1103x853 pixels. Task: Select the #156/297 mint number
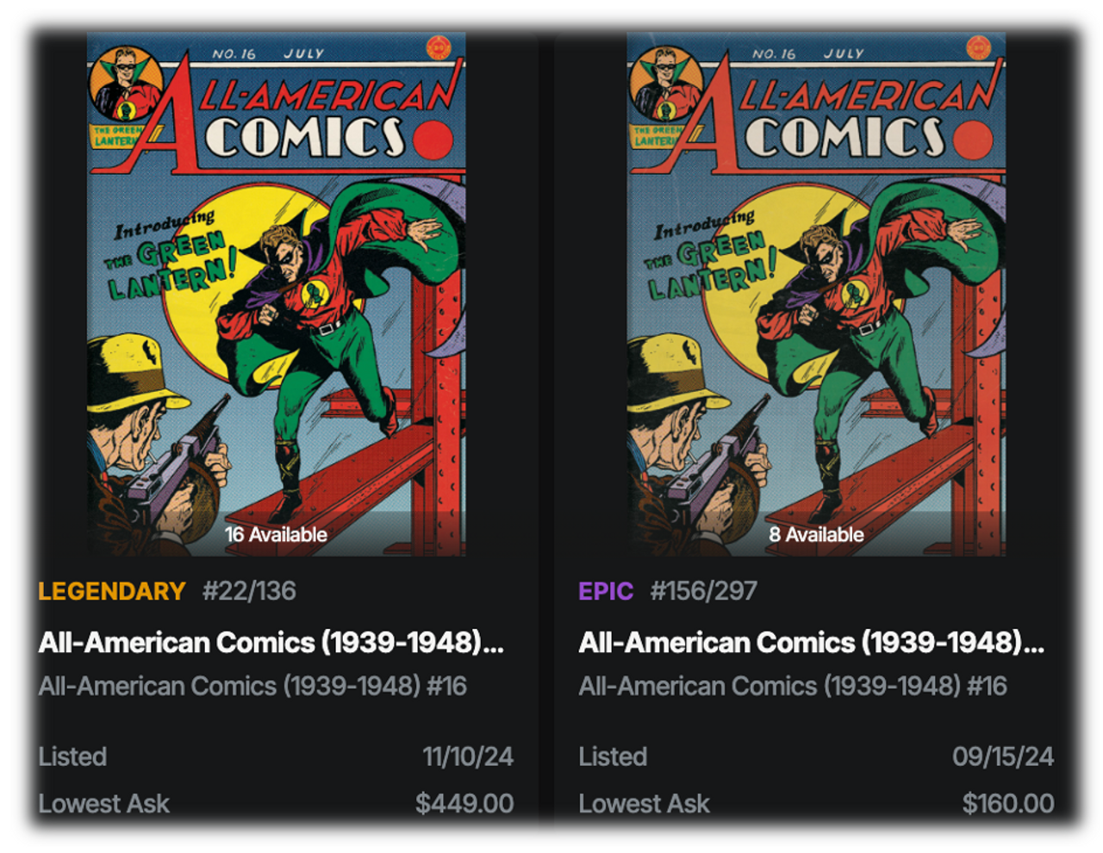point(703,591)
